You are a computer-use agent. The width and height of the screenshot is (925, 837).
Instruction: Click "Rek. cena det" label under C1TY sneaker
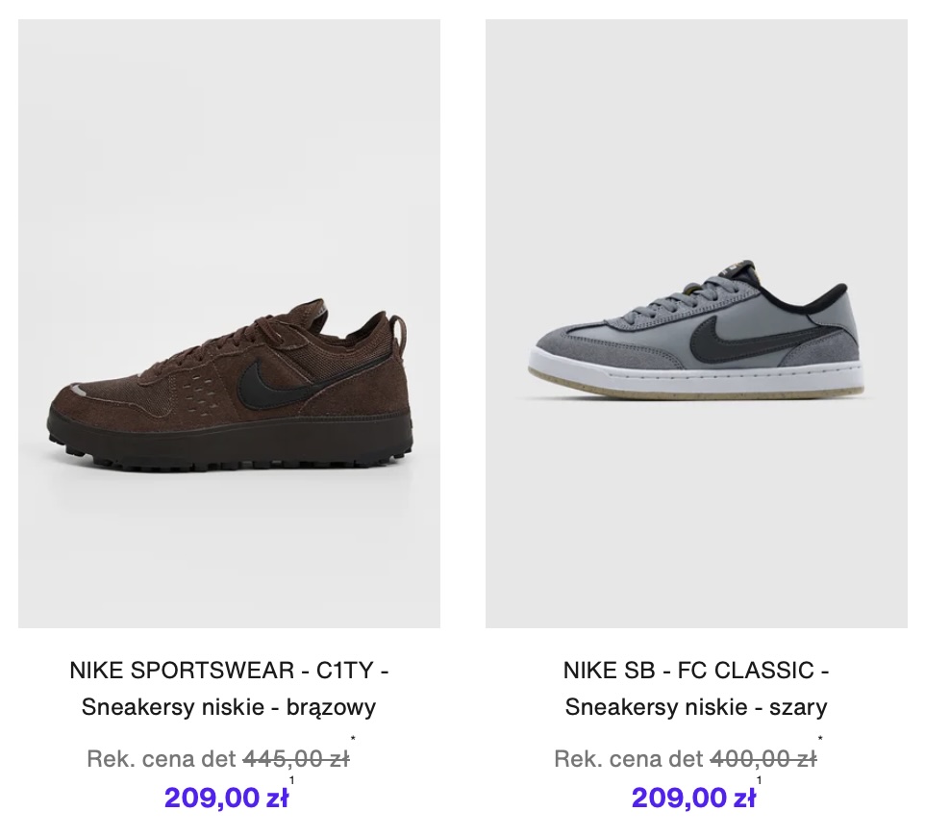162,759
